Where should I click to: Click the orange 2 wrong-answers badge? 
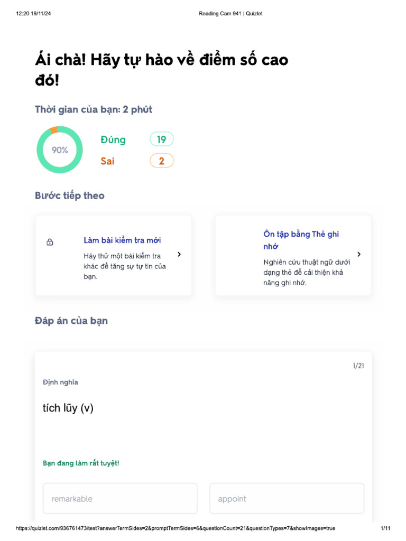[162, 161]
